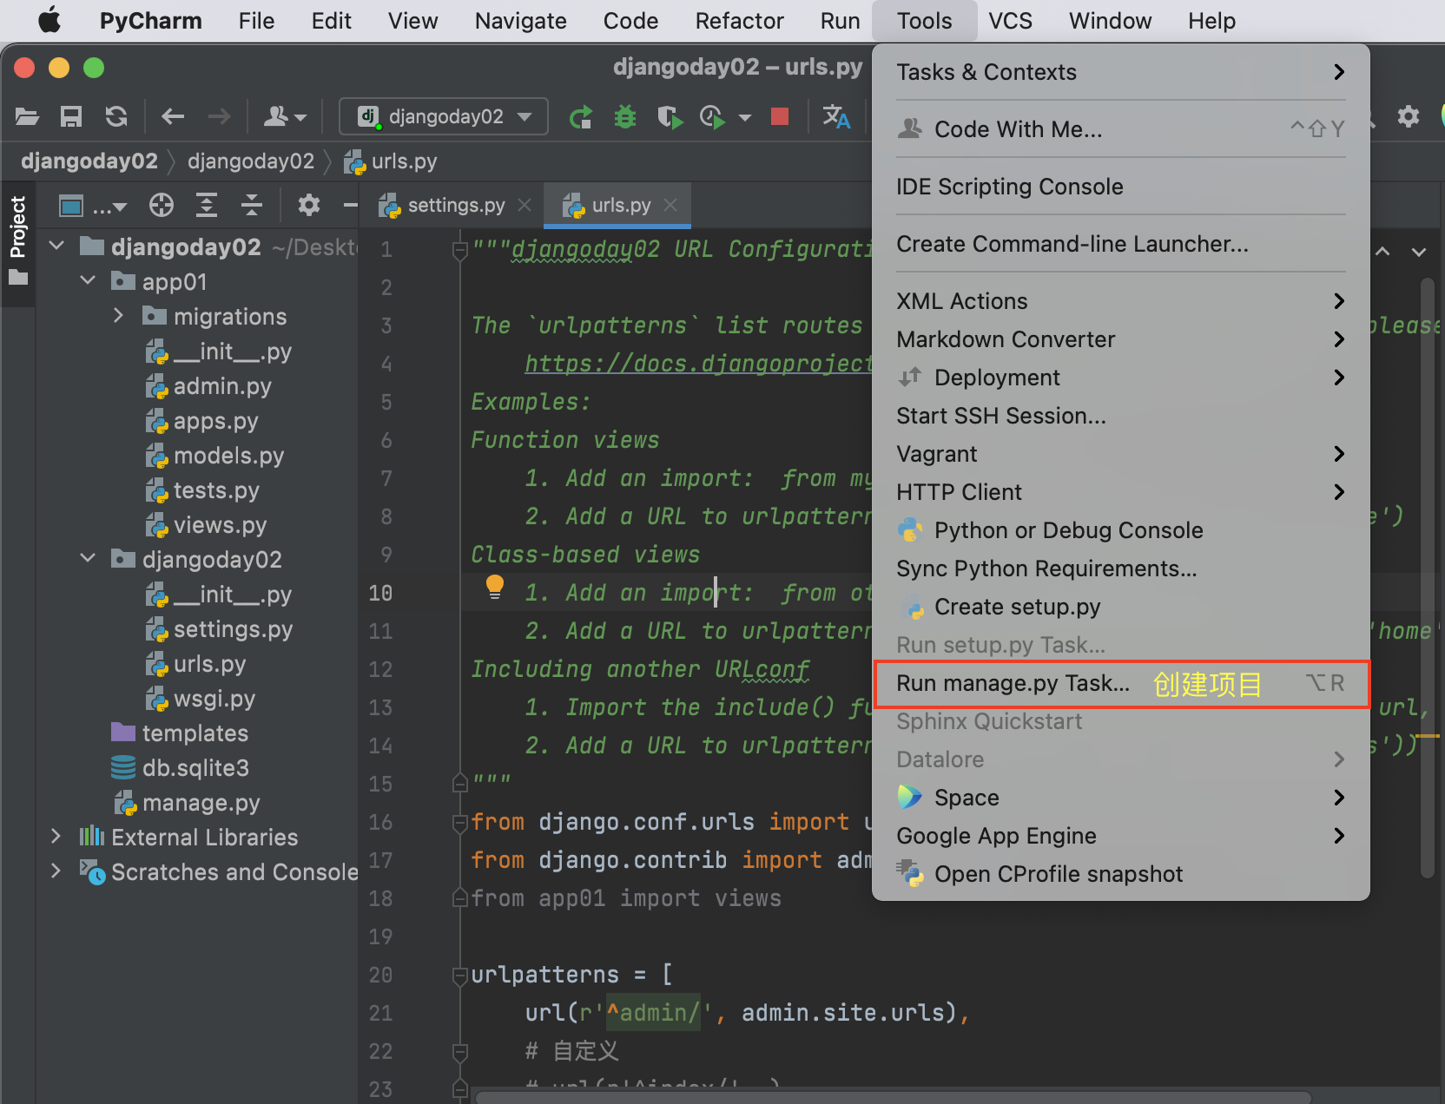Screen dimensions: 1445x1104
Task: Fold the urlpatterns list on line 20
Action: [460, 976]
